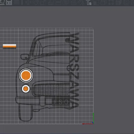Click the Arrange all objects icon

[x=9, y=2]
